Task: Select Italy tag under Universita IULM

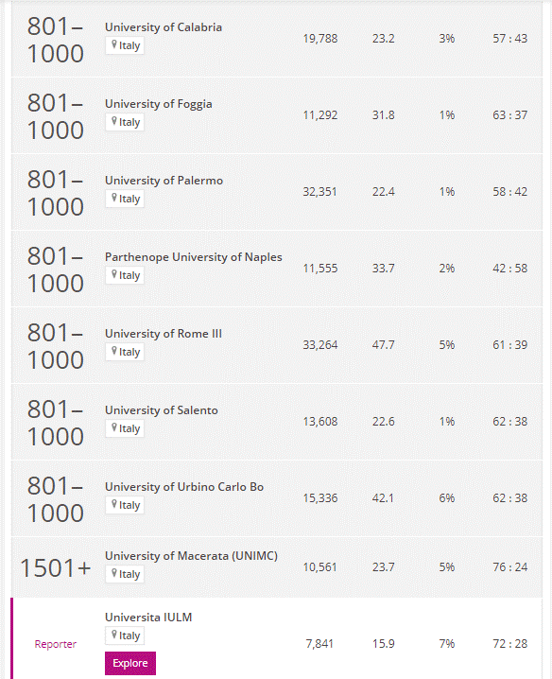Action: [125, 635]
